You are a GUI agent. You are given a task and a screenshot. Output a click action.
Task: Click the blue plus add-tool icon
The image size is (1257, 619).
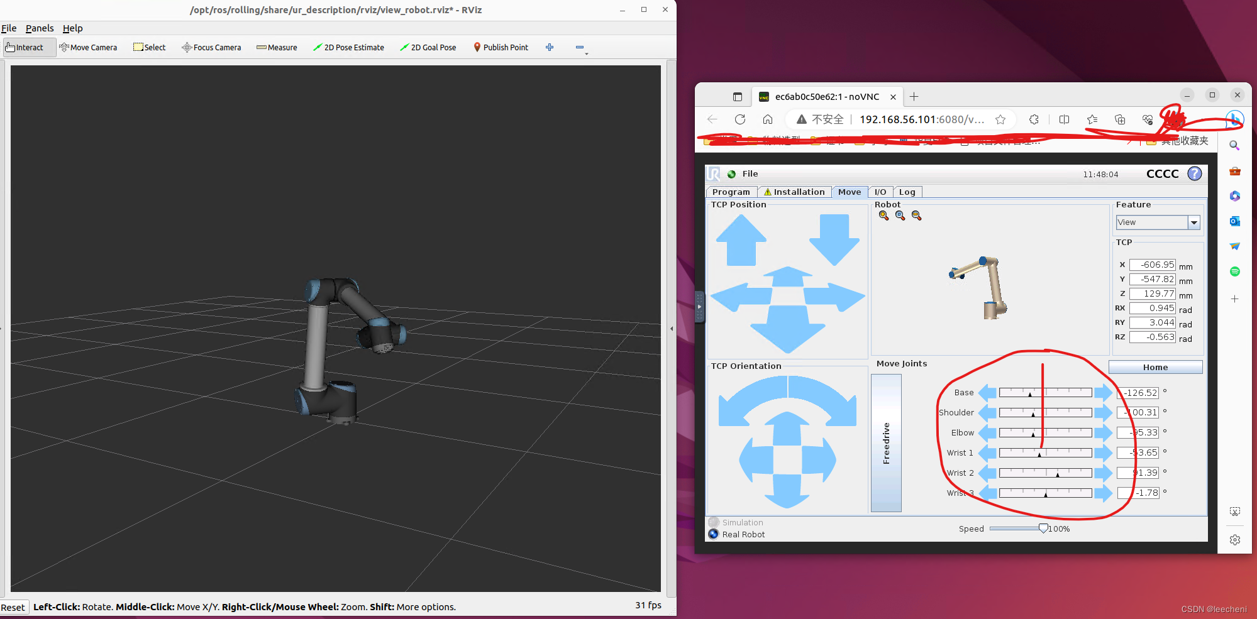coord(550,47)
